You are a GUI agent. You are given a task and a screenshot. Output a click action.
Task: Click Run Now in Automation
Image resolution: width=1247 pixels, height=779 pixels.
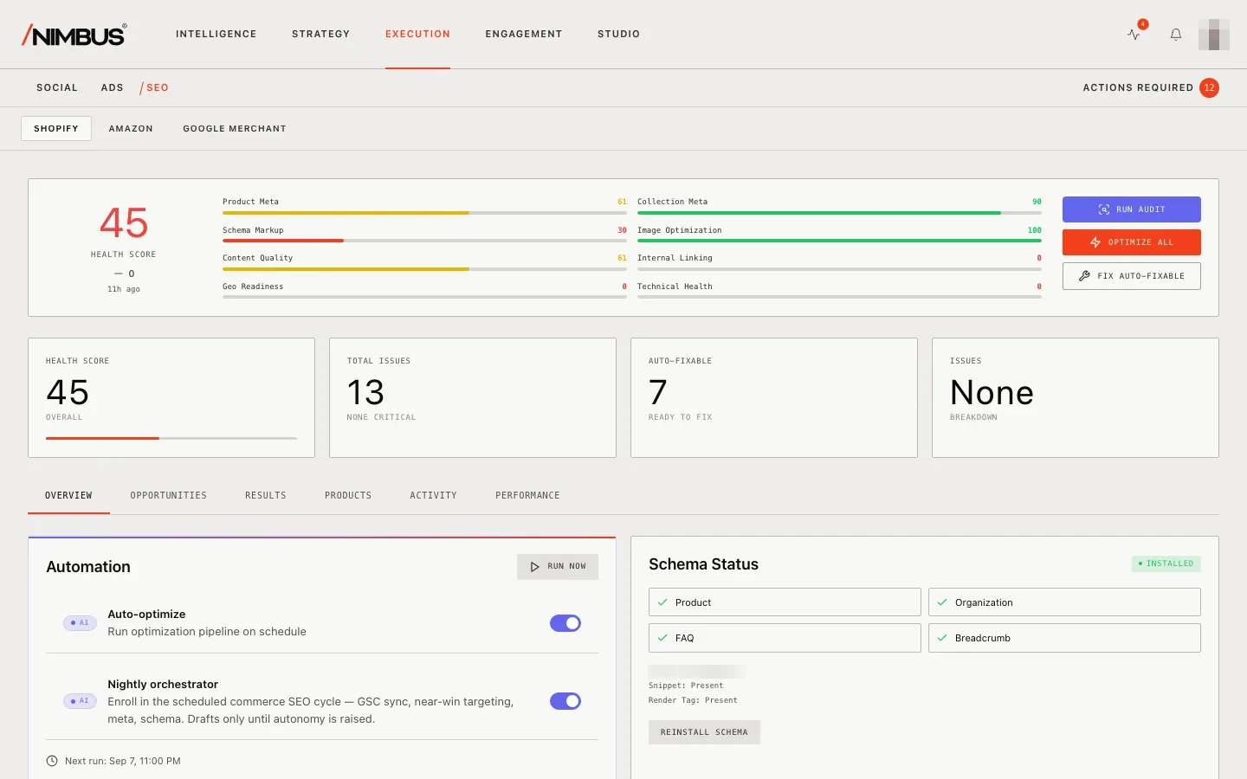tap(558, 566)
